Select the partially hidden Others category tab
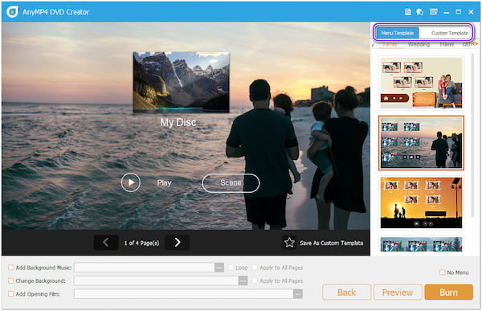The width and height of the screenshot is (482, 311). coord(467,44)
